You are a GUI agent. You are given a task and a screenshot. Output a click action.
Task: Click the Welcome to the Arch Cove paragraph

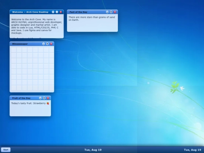coord(37,26)
